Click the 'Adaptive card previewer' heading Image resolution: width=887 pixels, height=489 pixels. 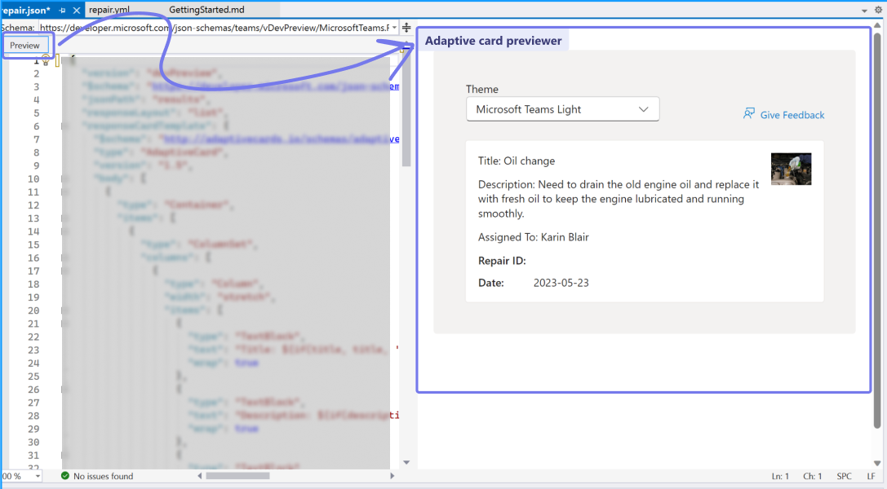coord(494,41)
